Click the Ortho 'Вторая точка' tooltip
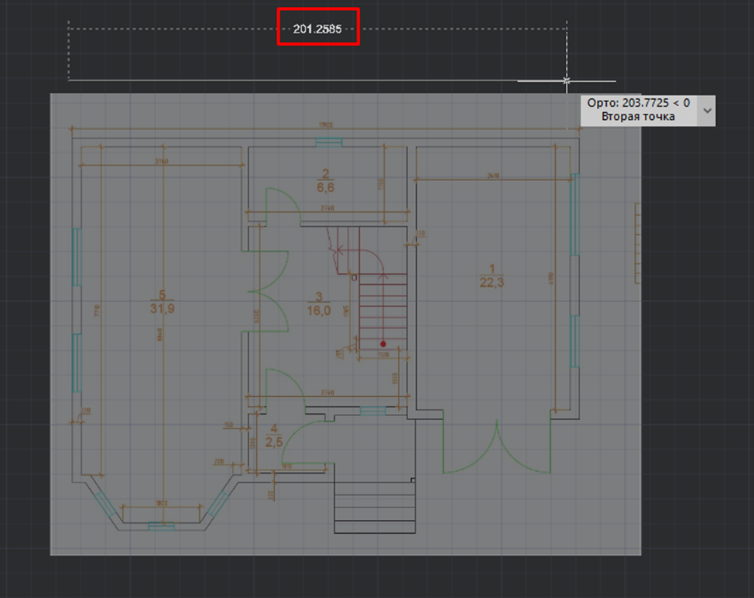The image size is (754, 598). click(x=637, y=110)
